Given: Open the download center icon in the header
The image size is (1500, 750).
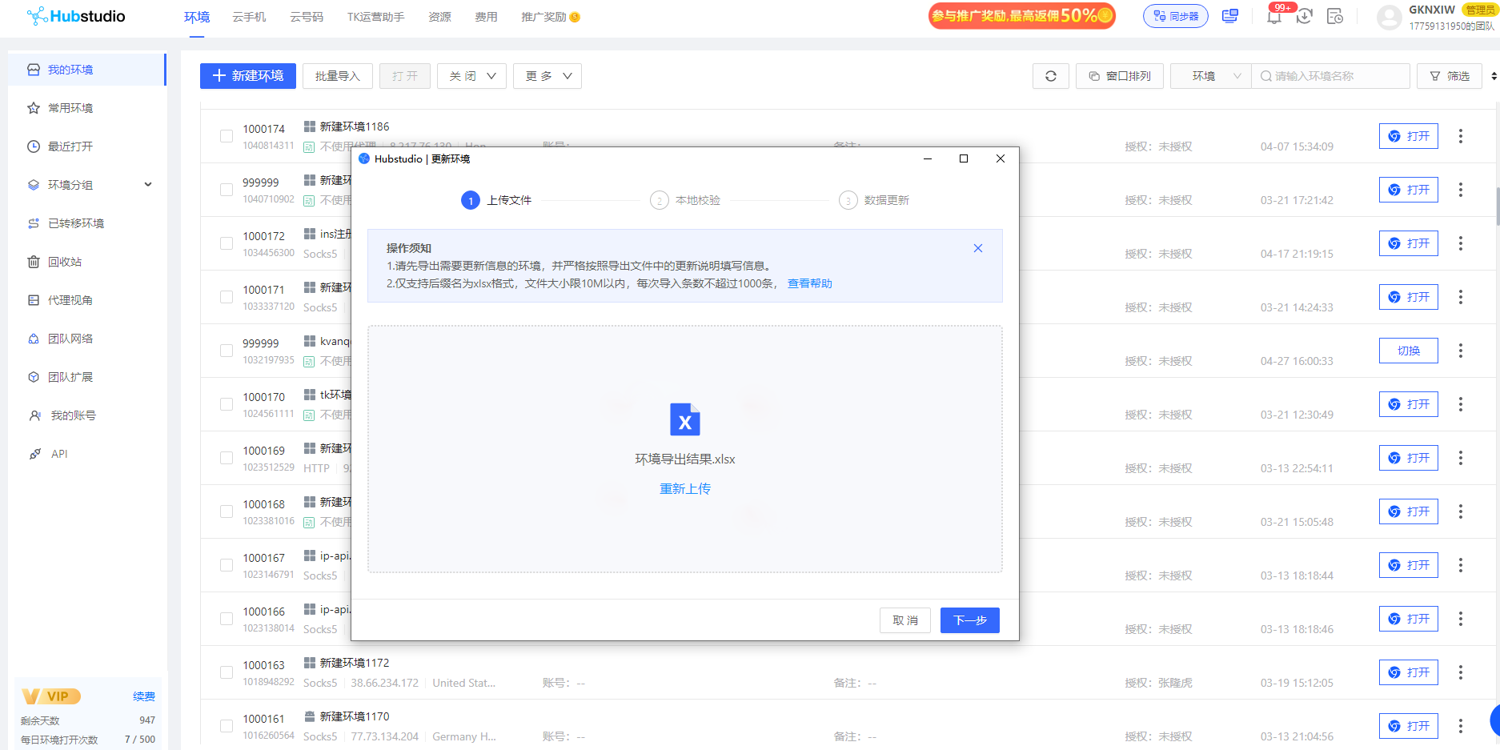Looking at the screenshot, I should pyautogui.click(x=1304, y=17).
